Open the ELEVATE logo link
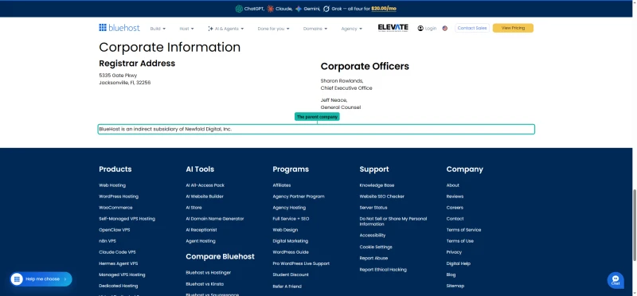637x296 pixels. (x=393, y=28)
